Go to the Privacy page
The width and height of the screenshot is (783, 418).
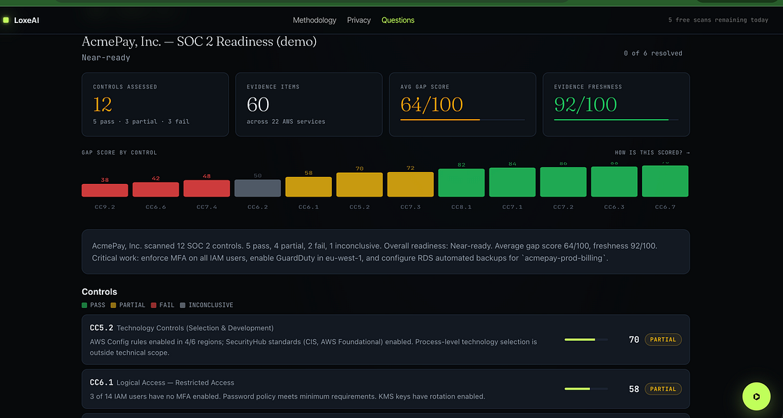[358, 20]
